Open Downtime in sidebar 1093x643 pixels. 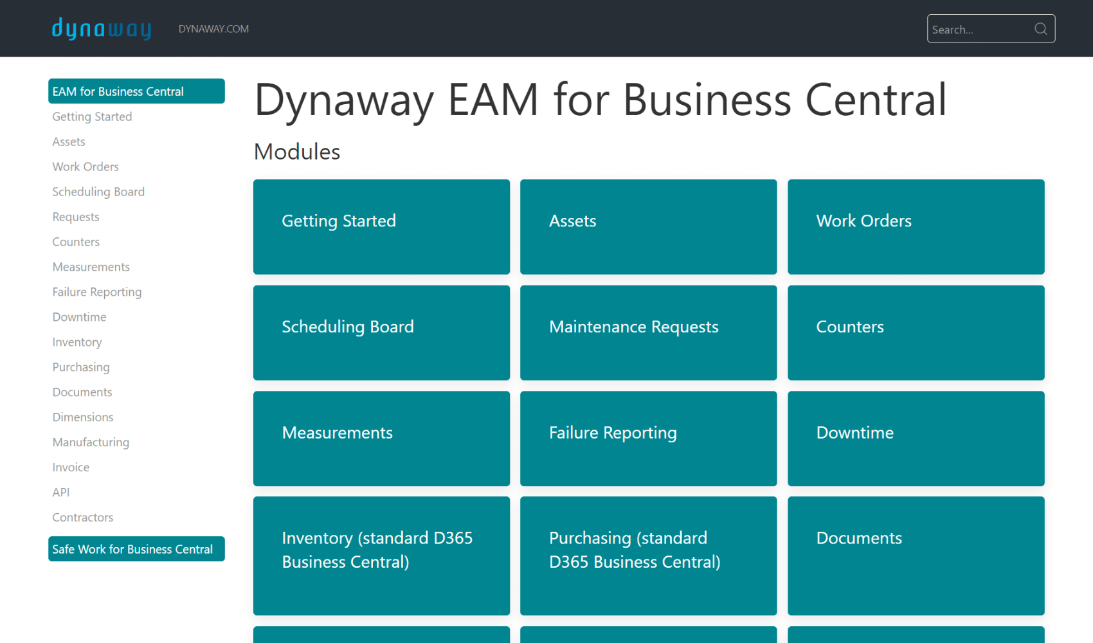80,317
